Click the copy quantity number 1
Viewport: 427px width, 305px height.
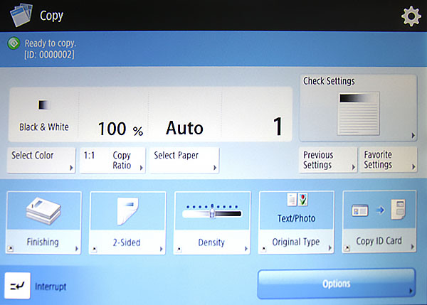[x=278, y=127]
